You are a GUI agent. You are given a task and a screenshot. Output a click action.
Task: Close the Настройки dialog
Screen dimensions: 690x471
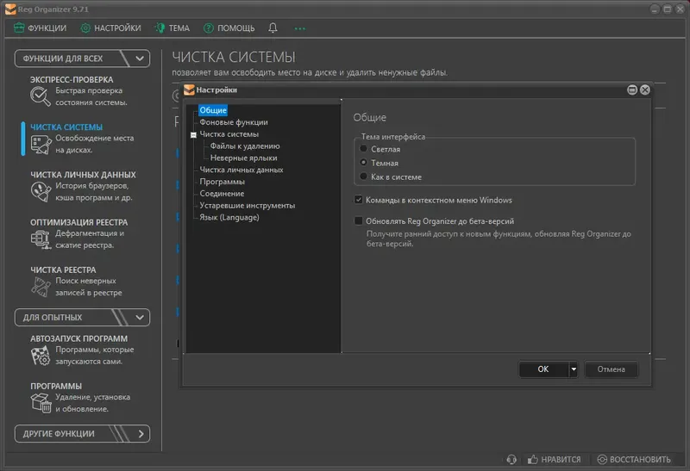[x=644, y=90]
